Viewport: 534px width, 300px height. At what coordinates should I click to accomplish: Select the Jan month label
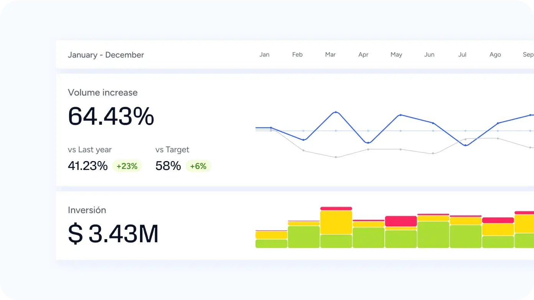(x=264, y=54)
